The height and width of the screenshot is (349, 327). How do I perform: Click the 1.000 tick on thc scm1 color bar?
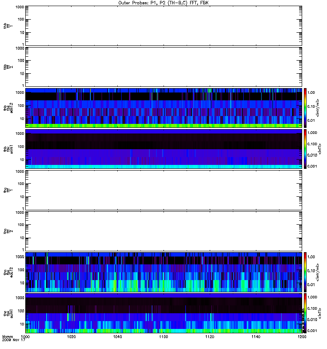312,297
